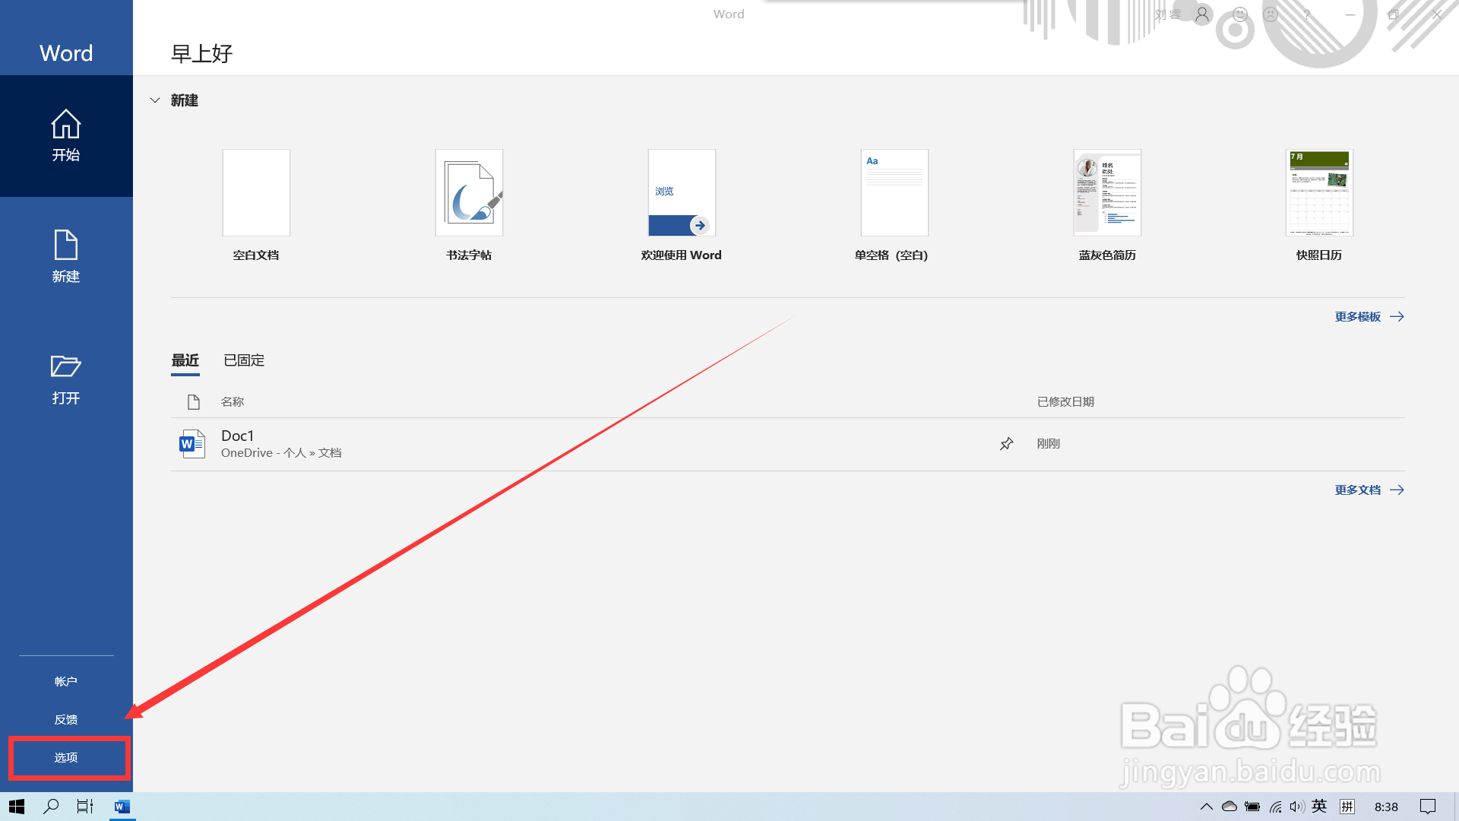This screenshot has height=821, width=1459.
Task: Follow the 更多文档 link
Action: coord(1369,490)
